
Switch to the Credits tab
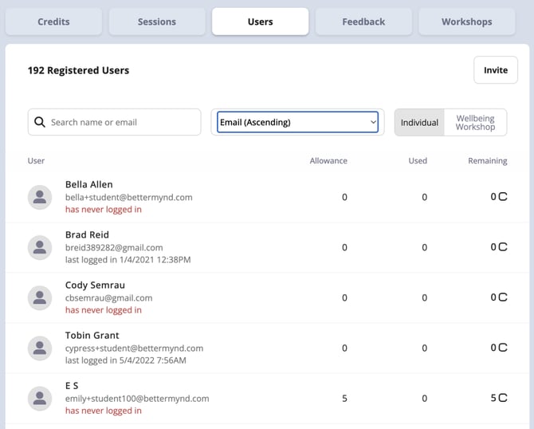click(x=53, y=22)
